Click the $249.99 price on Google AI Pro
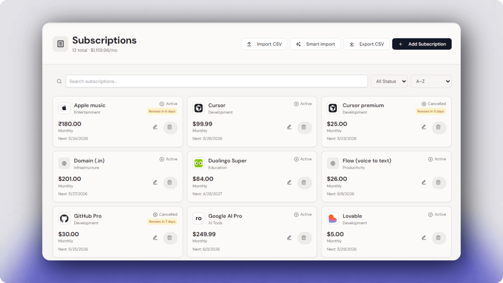This screenshot has width=503, height=283. point(204,234)
